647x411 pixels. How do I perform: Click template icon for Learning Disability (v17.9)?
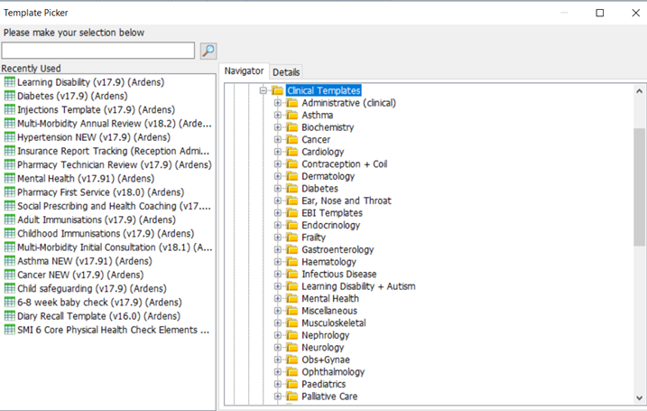point(10,82)
